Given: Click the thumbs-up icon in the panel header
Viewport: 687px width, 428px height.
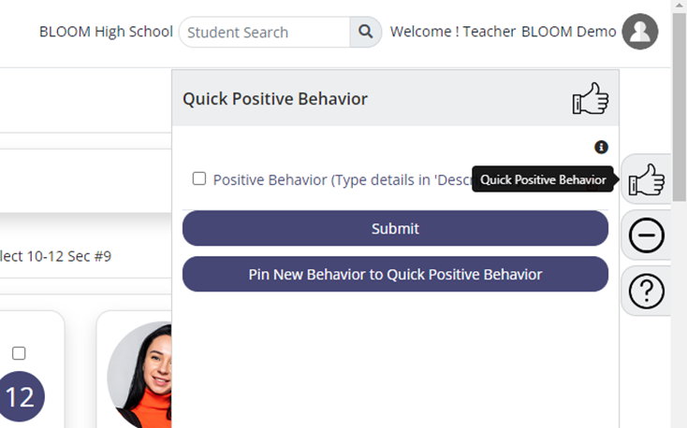Looking at the screenshot, I should pyautogui.click(x=591, y=98).
